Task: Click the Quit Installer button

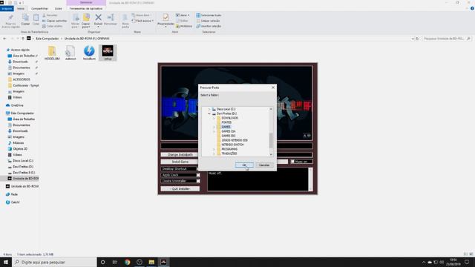Action: coord(180,188)
